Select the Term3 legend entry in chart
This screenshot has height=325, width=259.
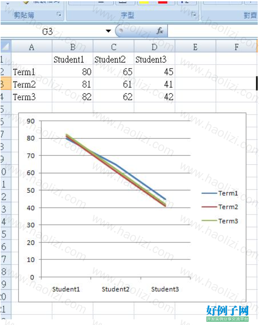(x=220, y=221)
